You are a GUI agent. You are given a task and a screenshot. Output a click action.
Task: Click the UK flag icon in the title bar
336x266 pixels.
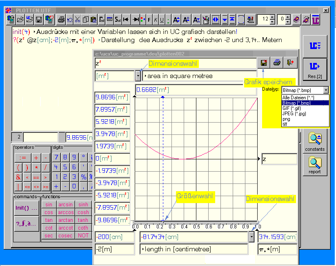coord(8,10)
